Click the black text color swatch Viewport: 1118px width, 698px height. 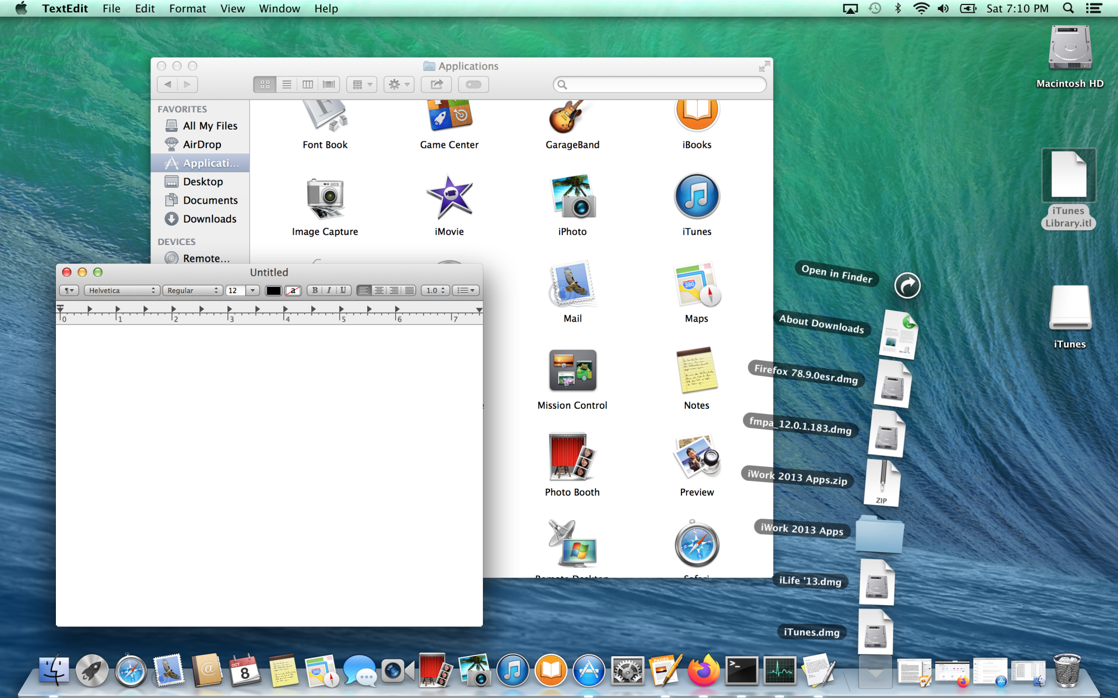273,290
